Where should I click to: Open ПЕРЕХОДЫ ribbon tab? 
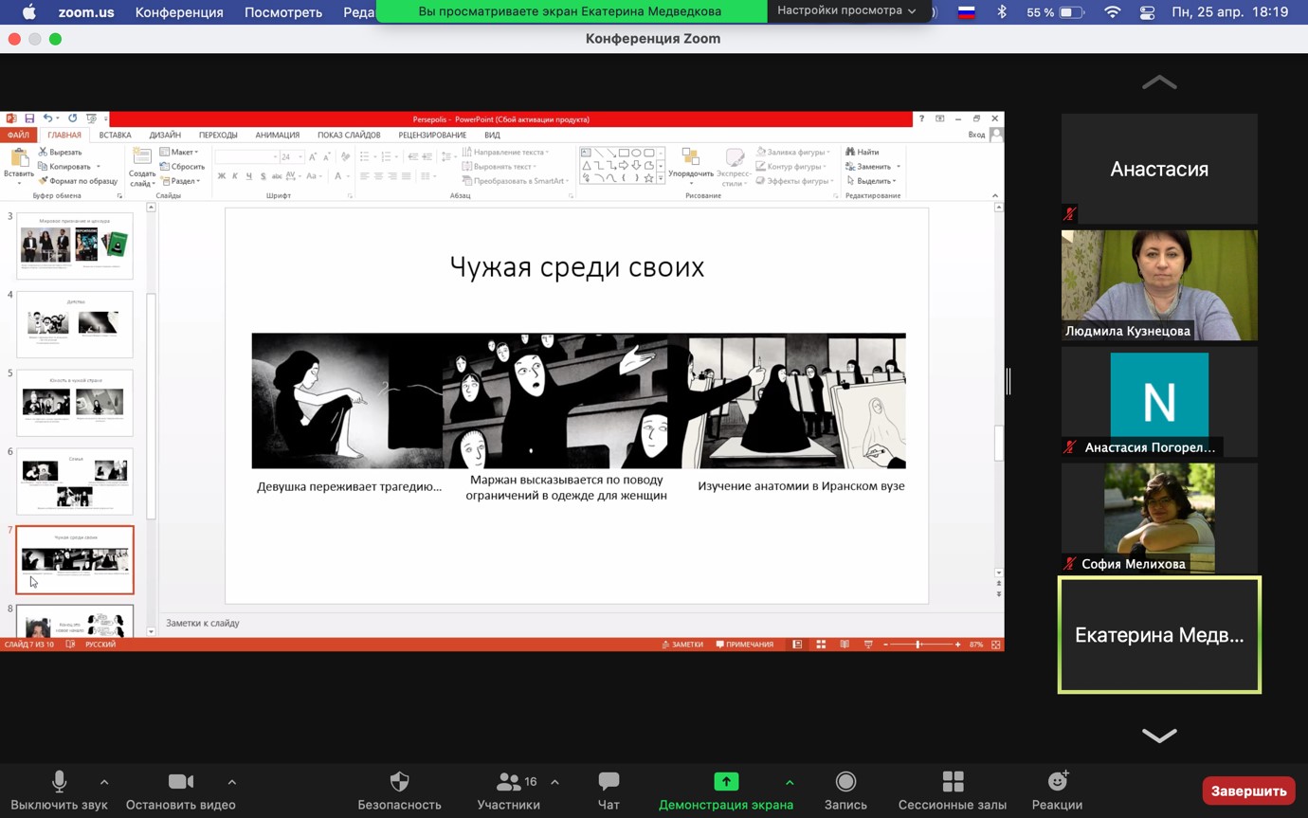click(218, 135)
